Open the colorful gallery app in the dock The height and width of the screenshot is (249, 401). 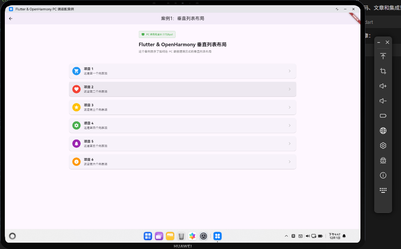pyautogui.click(x=192, y=236)
